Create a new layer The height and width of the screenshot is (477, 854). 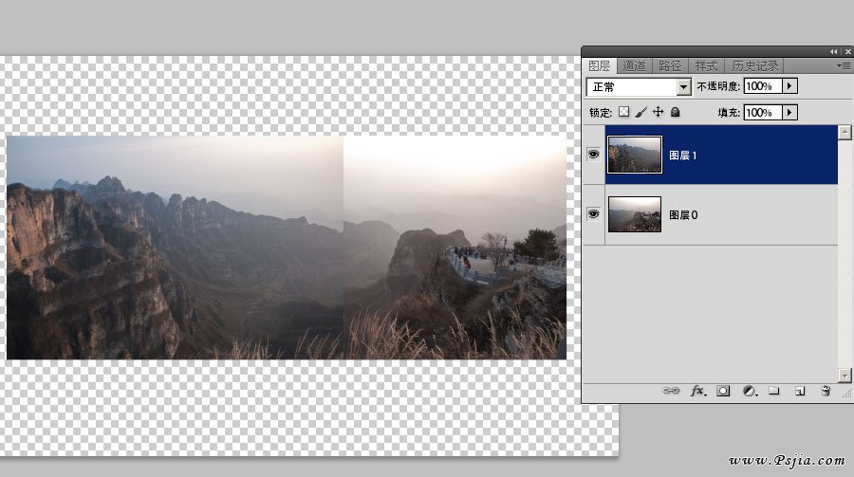pos(800,391)
